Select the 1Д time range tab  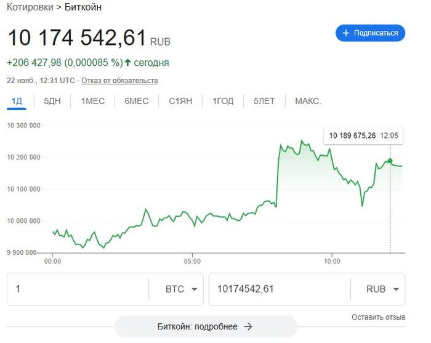(17, 101)
